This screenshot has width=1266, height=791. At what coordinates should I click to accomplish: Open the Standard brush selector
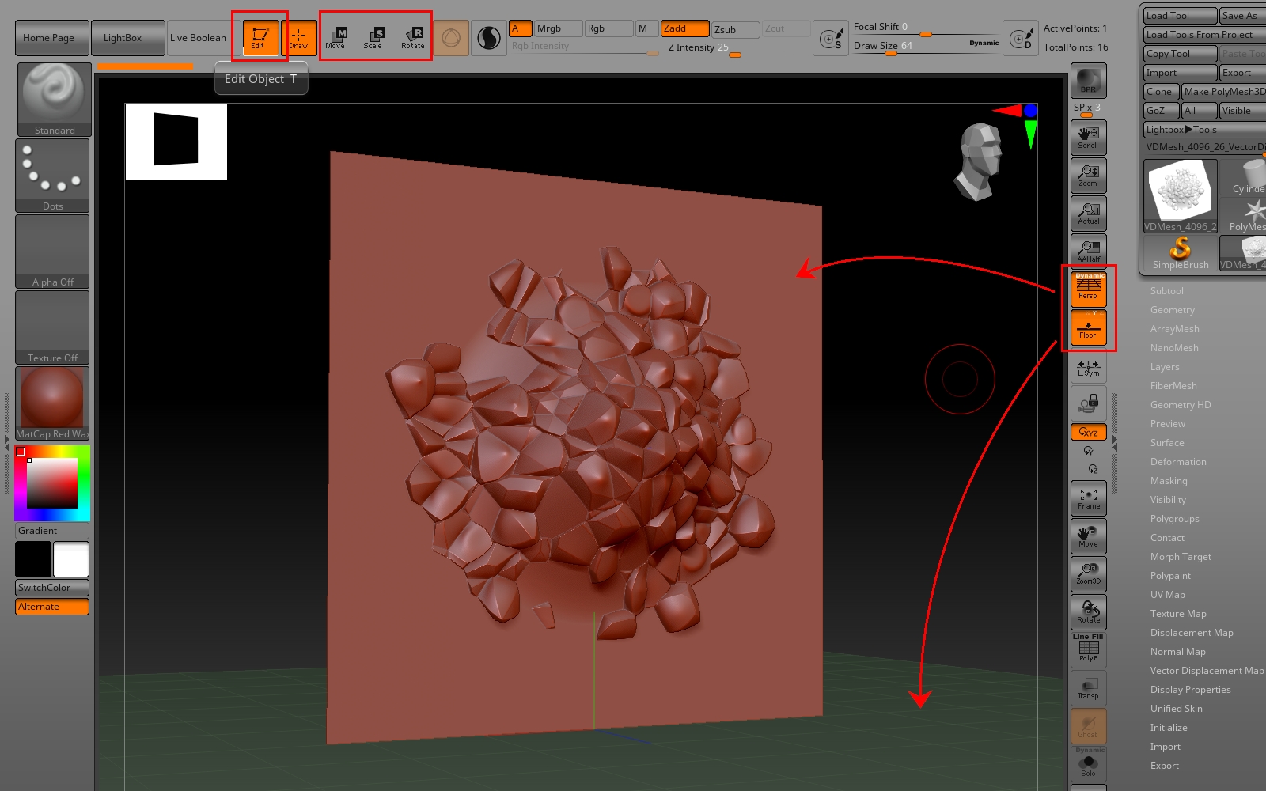coord(54,100)
